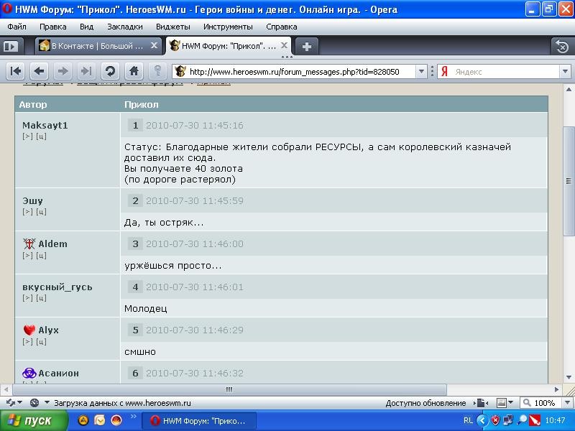This screenshot has height=431, width=575.
Task: Close the 'В Контакте' tab
Action: click(x=154, y=46)
